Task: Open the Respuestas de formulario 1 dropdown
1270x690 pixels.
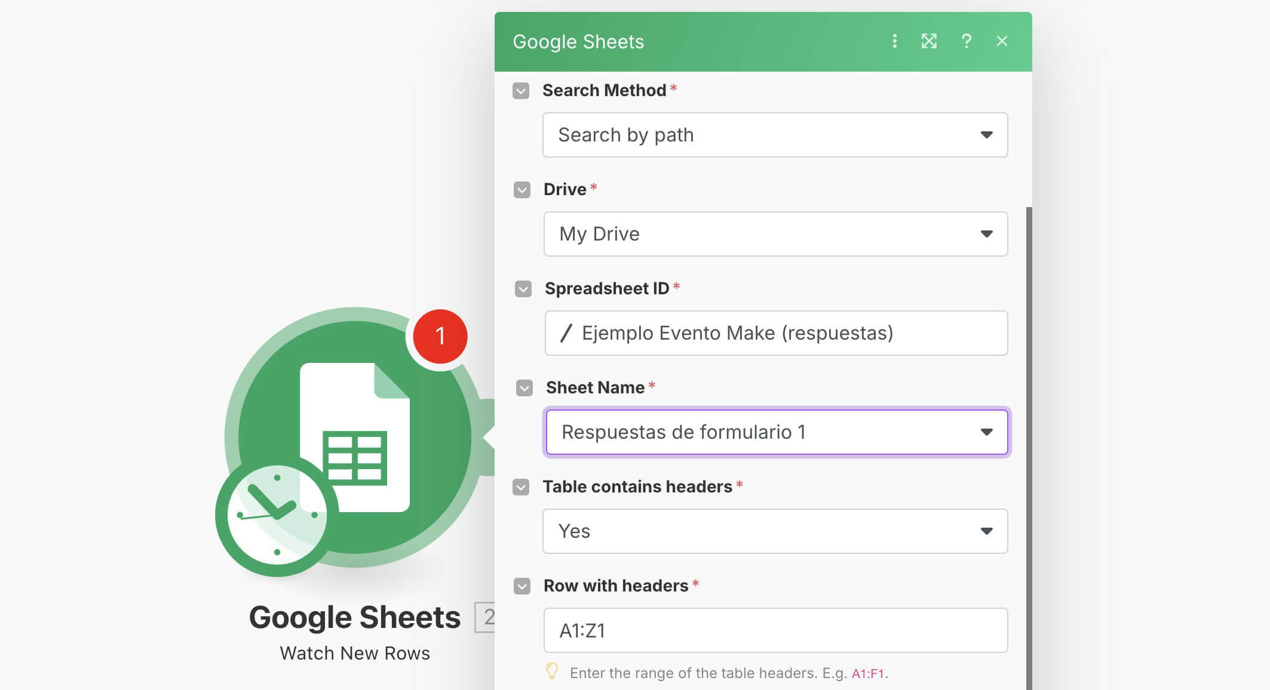Action: point(777,432)
